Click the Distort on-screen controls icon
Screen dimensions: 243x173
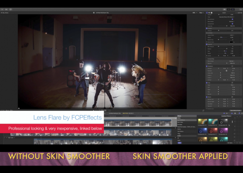(x=232, y=97)
